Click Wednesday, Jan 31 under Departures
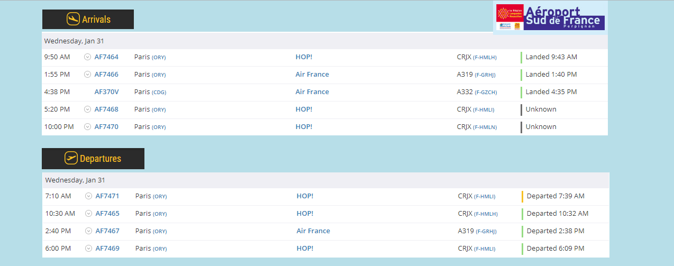Image resolution: width=674 pixels, height=266 pixels. [75, 180]
